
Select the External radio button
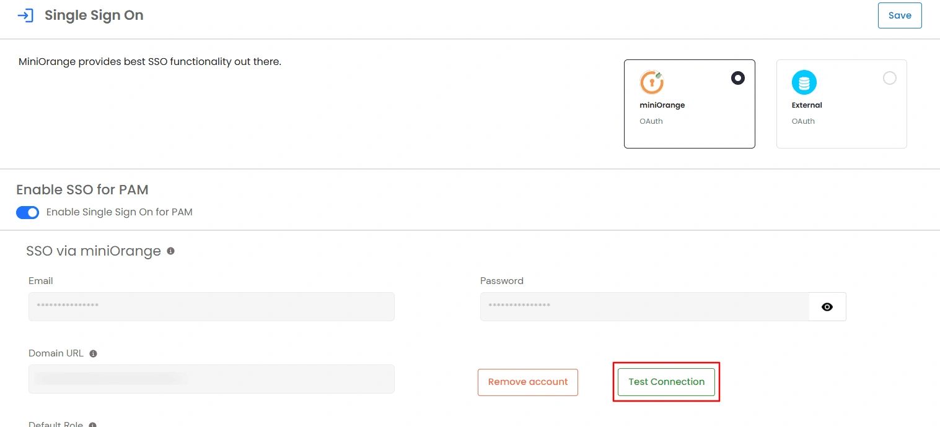(889, 78)
